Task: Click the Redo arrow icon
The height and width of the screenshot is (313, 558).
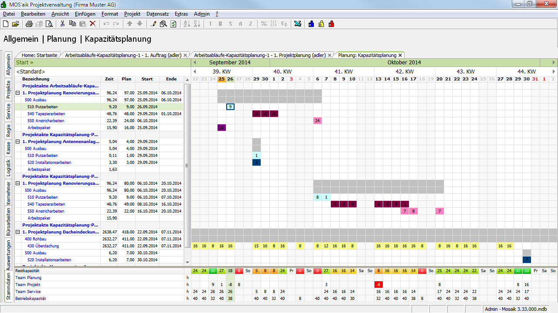Action: [116, 24]
